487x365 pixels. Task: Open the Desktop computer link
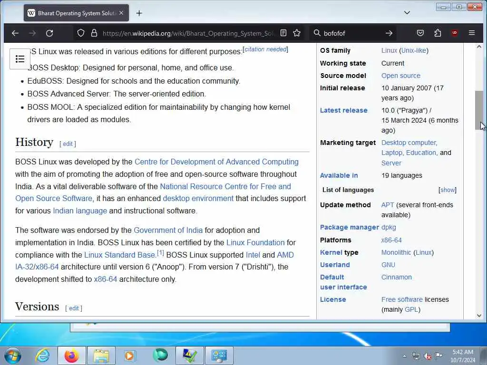click(x=409, y=143)
